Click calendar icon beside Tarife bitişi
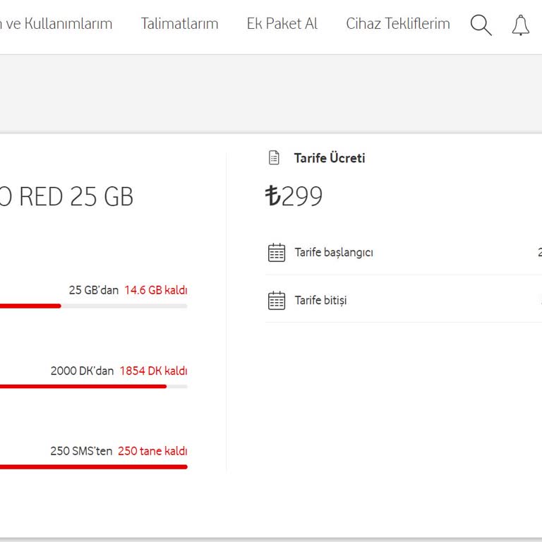 point(277,300)
